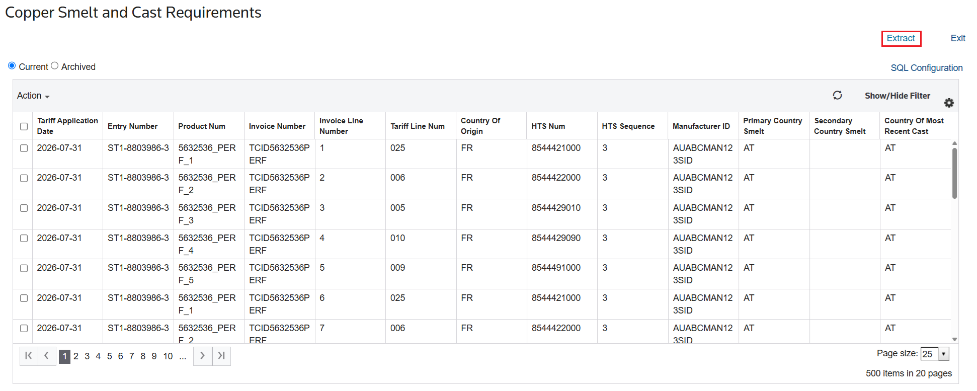Select the Current radio button
This screenshot has height=391, width=977.
(12, 66)
